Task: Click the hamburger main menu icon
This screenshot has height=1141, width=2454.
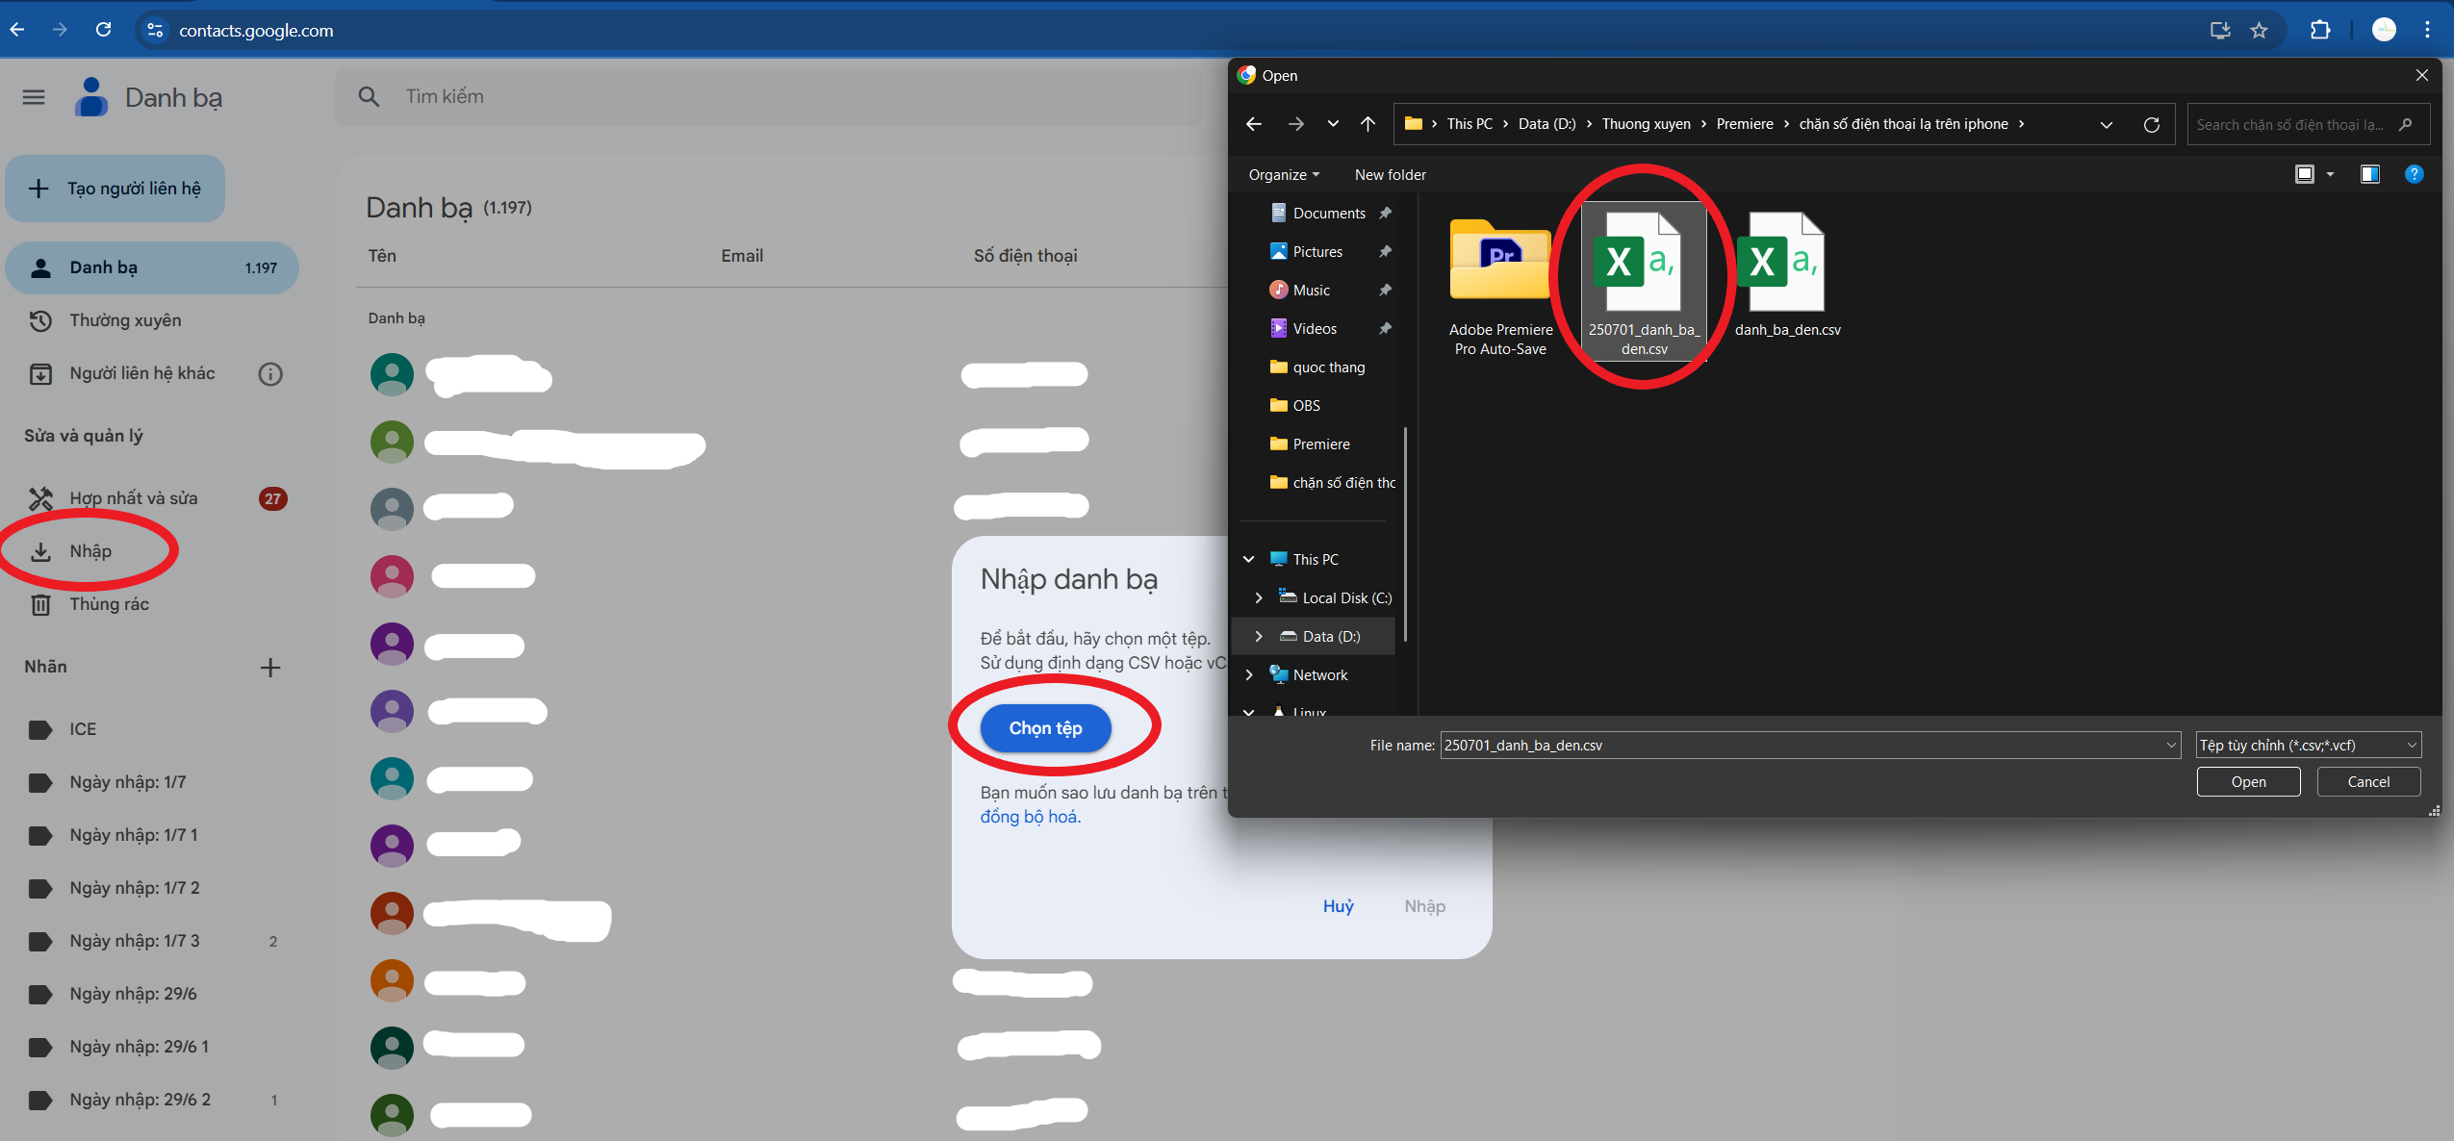Action: pos(34,97)
